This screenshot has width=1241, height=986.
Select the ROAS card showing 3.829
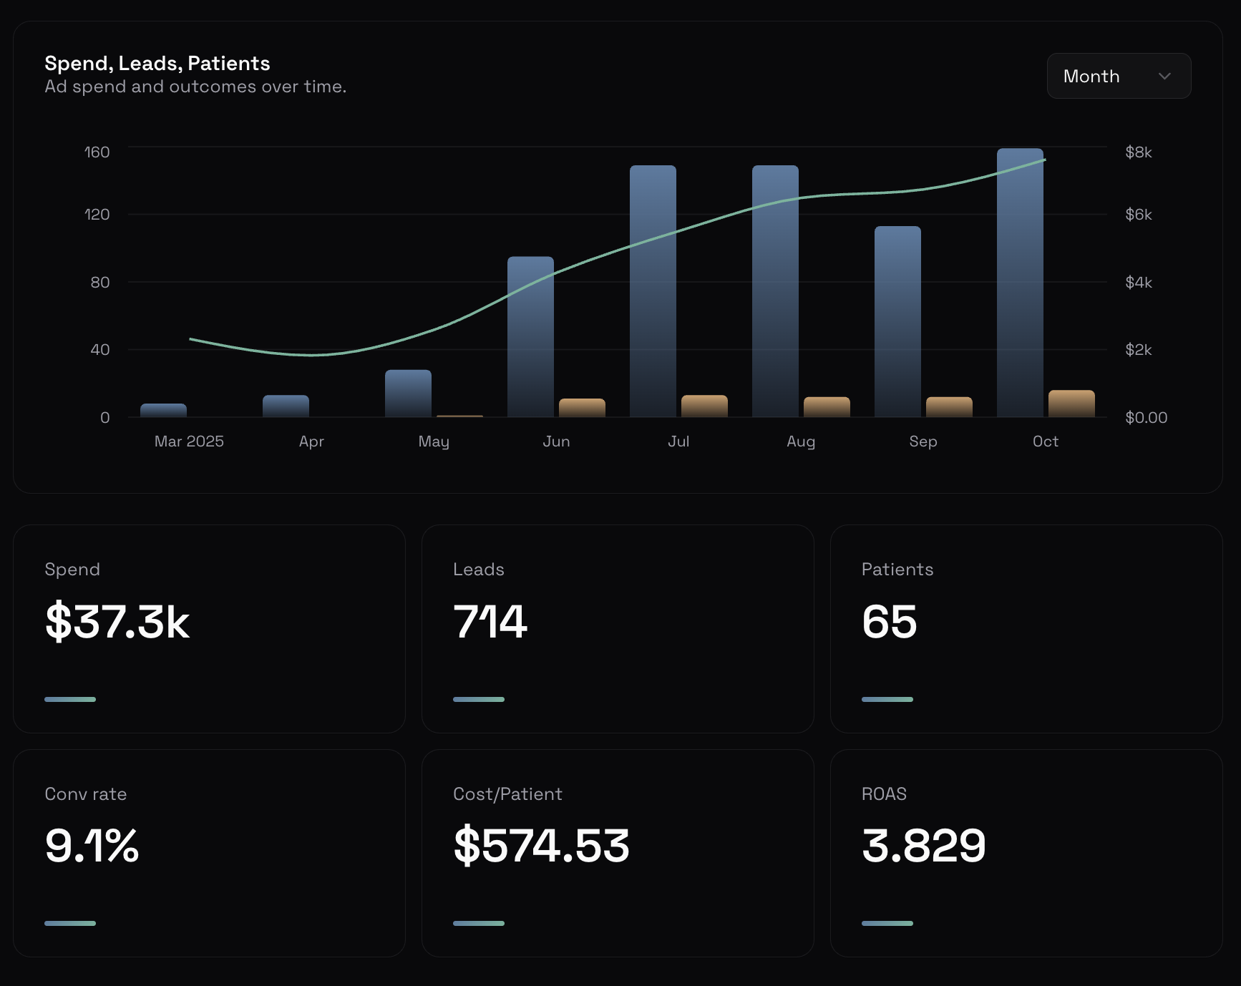(x=1026, y=853)
